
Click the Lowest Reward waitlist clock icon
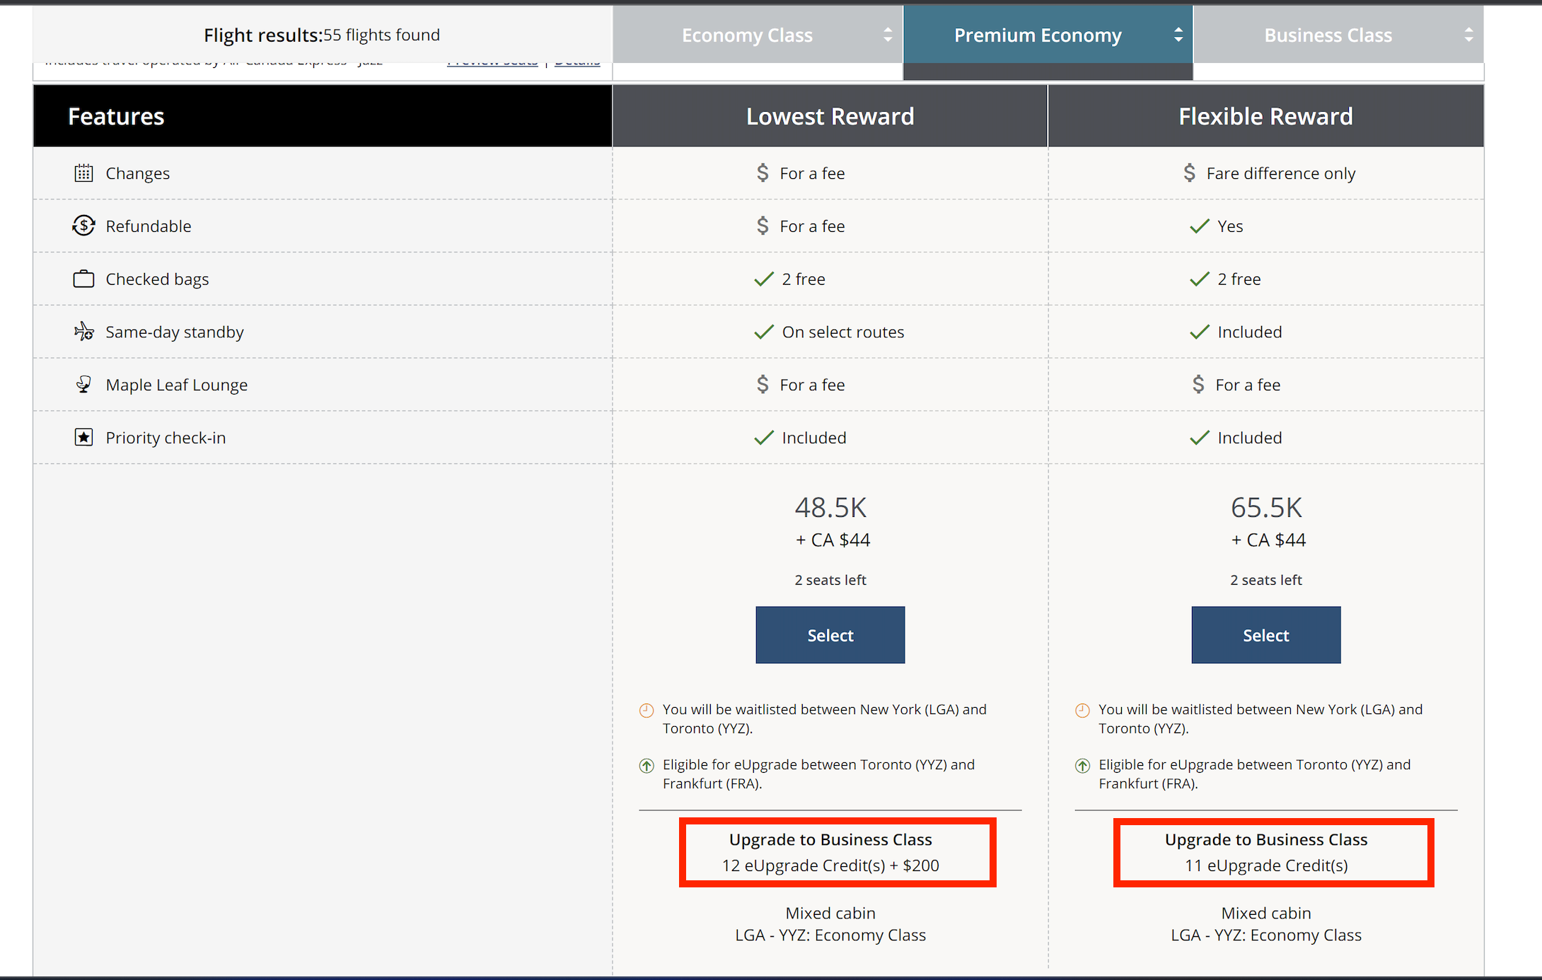647,711
